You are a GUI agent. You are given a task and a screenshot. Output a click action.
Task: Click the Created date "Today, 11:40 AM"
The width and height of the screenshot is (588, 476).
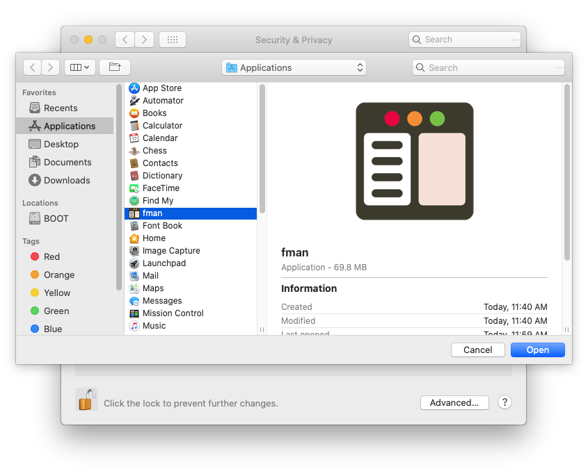tap(515, 307)
